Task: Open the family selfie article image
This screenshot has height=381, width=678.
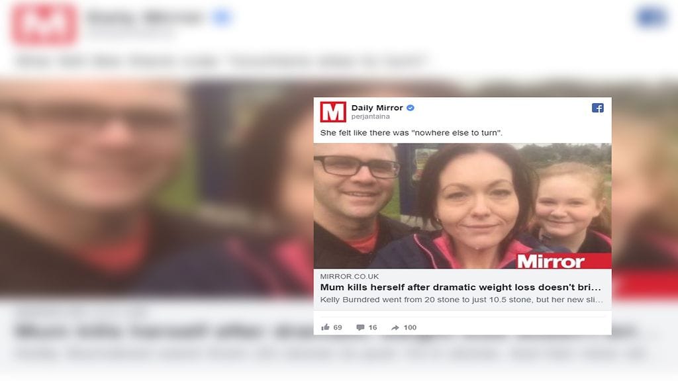Action: (x=463, y=206)
